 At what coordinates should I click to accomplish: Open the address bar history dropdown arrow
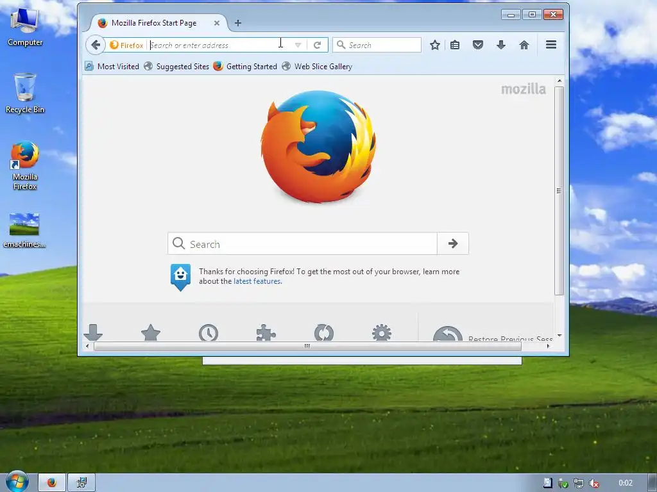pyautogui.click(x=298, y=45)
